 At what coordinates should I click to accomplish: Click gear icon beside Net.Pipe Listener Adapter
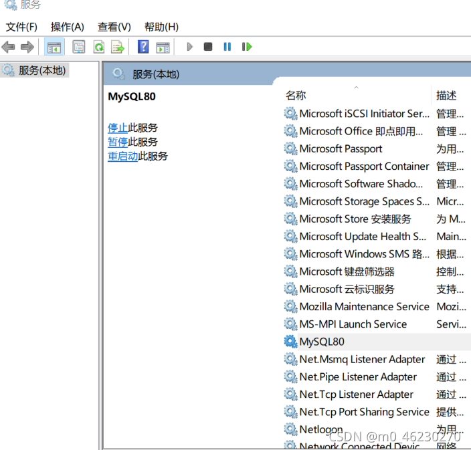(290, 376)
